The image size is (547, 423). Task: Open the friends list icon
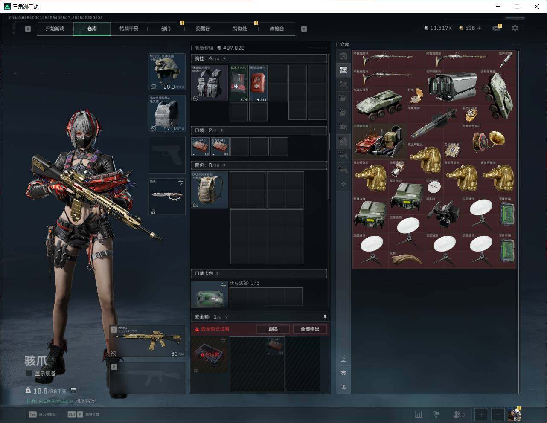pyautogui.click(x=459, y=414)
